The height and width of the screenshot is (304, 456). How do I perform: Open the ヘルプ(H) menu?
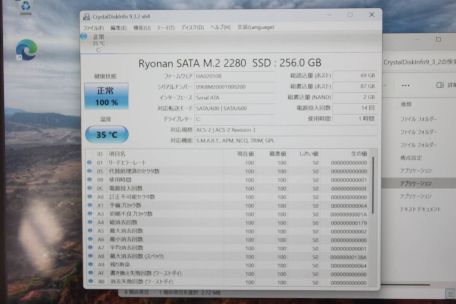point(220,28)
